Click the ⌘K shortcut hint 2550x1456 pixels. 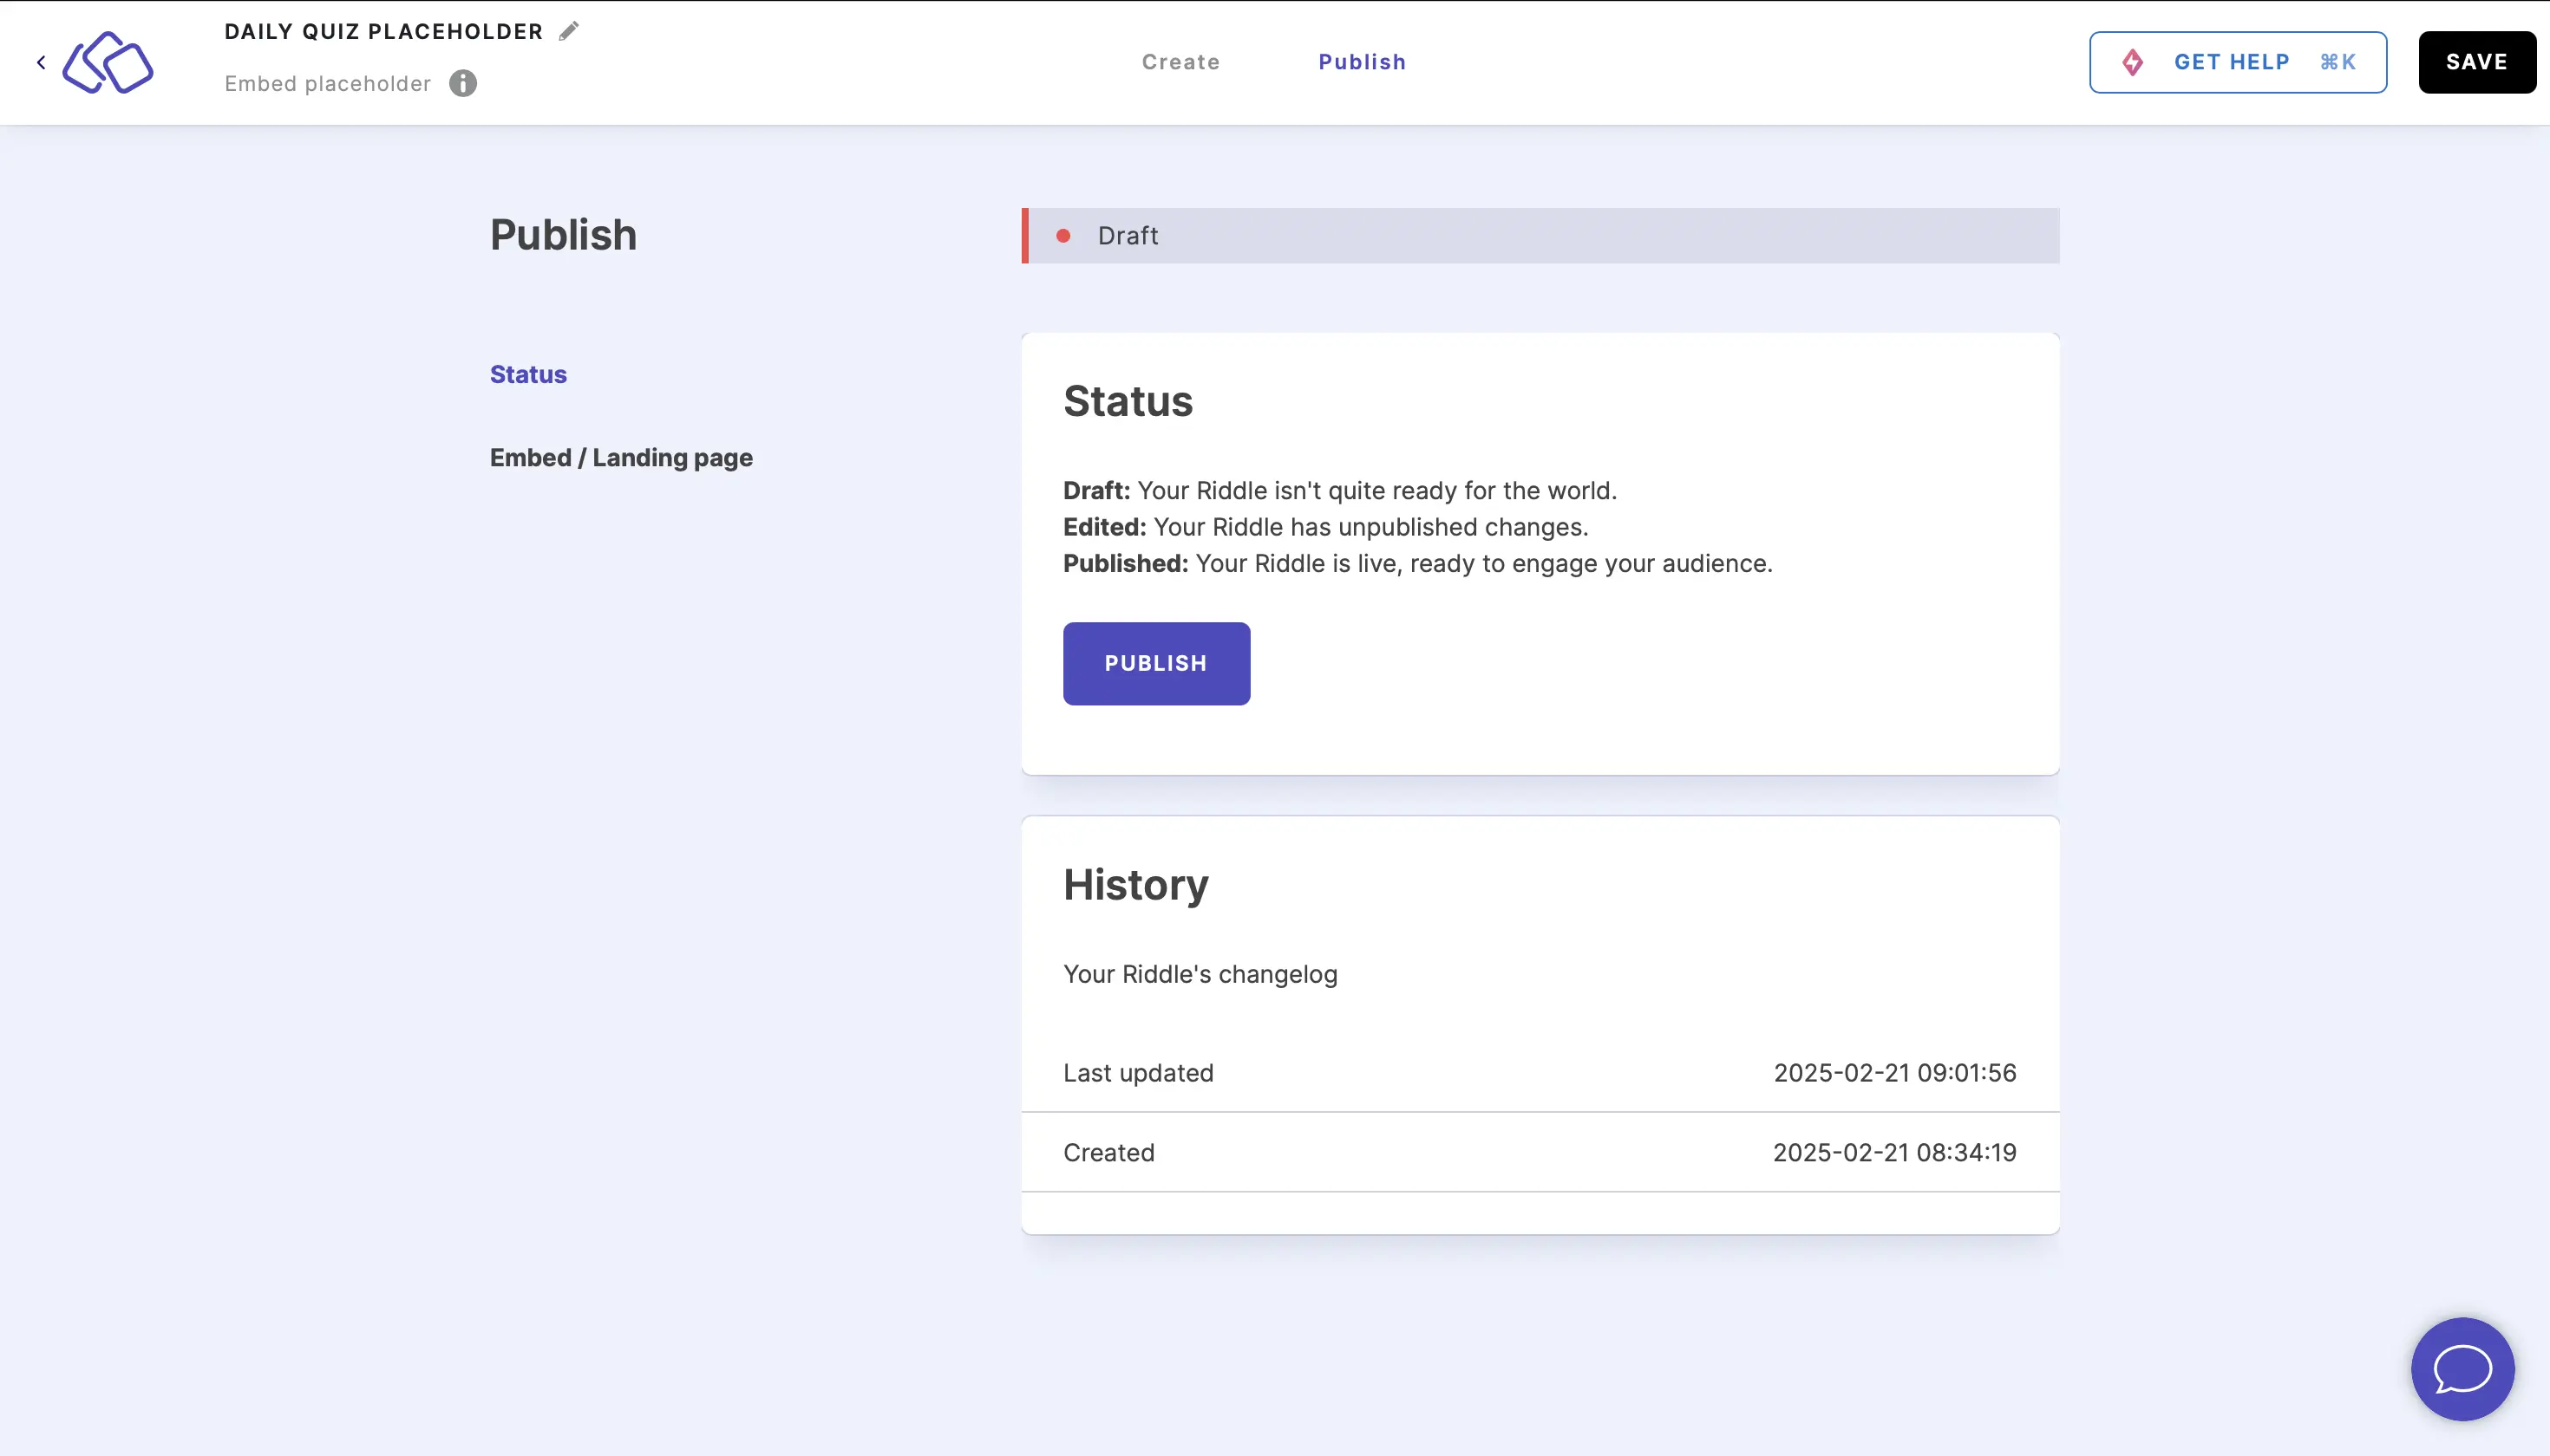pos(2337,62)
